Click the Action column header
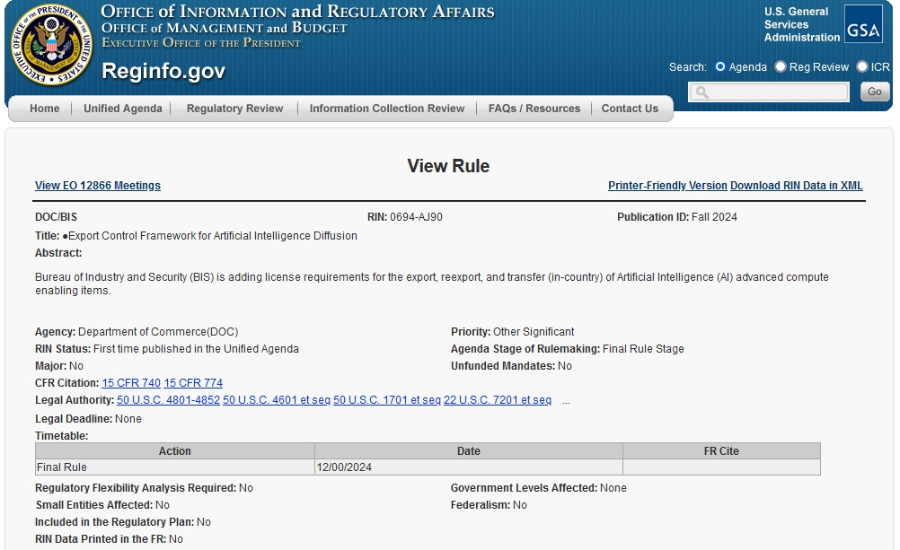The width and height of the screenshot is (900, 550). (x=174, y=450)
